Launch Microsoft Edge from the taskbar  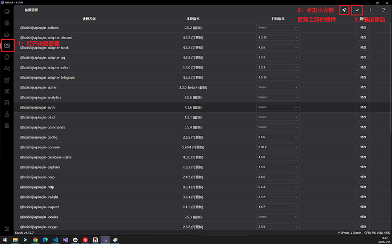(45, 240)
